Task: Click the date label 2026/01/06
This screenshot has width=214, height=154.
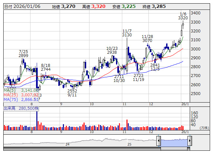Action: (27, 7)
